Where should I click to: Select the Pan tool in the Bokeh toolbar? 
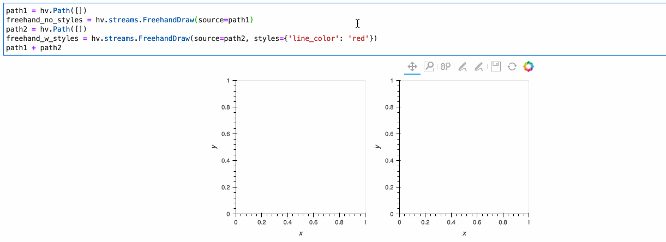click(x=412, y=66)
